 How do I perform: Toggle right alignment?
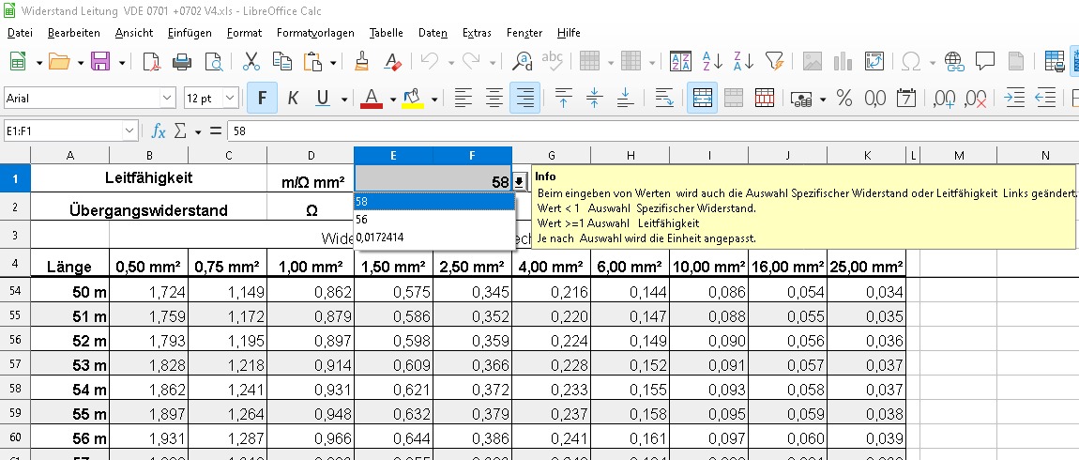(x=525, y=98)
